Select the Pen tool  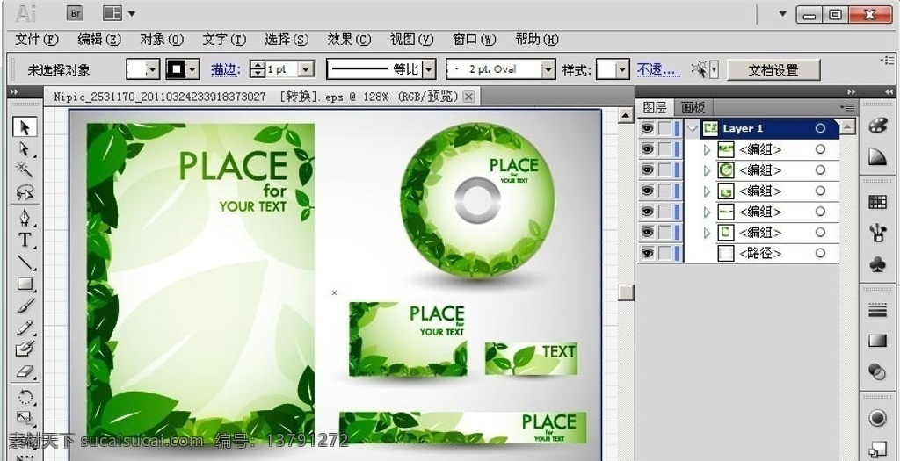25,218
